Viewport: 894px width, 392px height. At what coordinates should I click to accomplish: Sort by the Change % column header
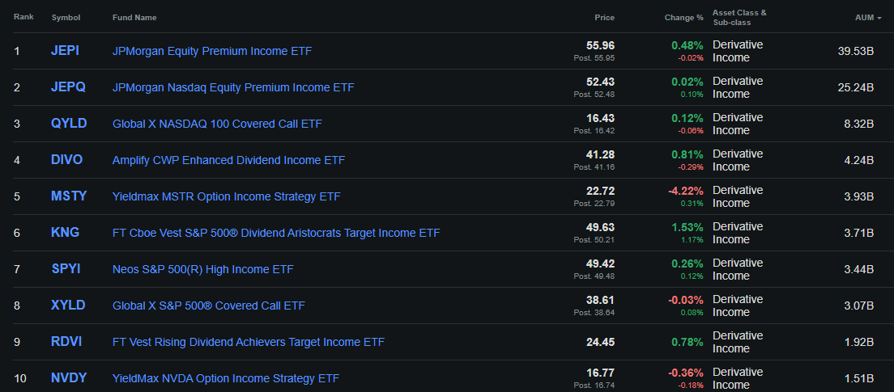683,17
